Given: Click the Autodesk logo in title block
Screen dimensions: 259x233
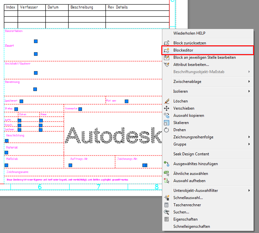Looking at the screenshot, I should pyautogui.click(x=113, y=135).
